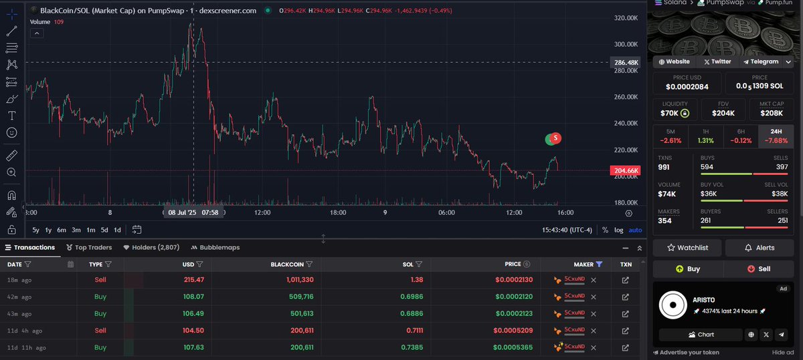Select the 5d time range

point(104,230)
